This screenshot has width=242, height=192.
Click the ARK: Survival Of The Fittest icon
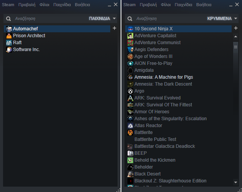(130, 105)
